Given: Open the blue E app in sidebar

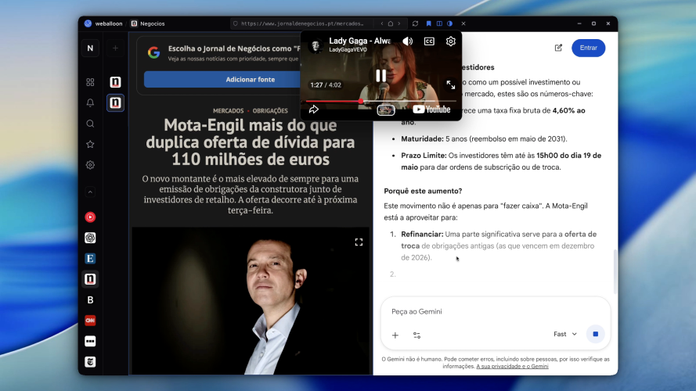Looking at the screenshot, I should pos(90,258).
